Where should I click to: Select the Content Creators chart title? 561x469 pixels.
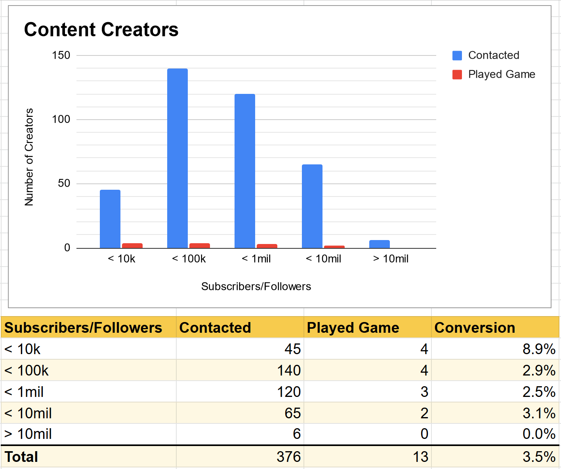coord(101,30)
